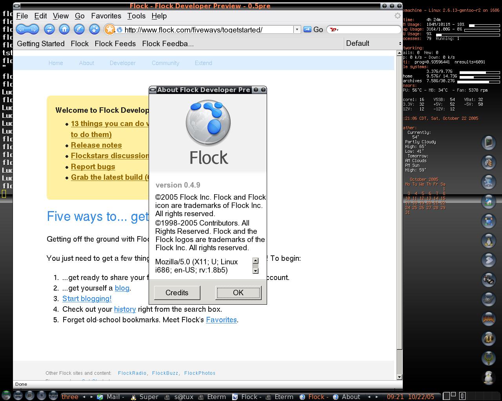This screenshot has height=401, width=502.
Task: Open the Edit menu
Action: (x=40, y=16)
